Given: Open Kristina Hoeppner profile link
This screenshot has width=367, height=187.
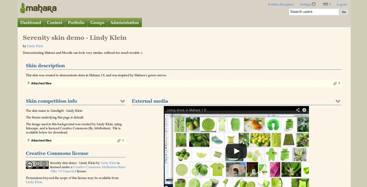Looking at the screenshot, I should [281, 4].
